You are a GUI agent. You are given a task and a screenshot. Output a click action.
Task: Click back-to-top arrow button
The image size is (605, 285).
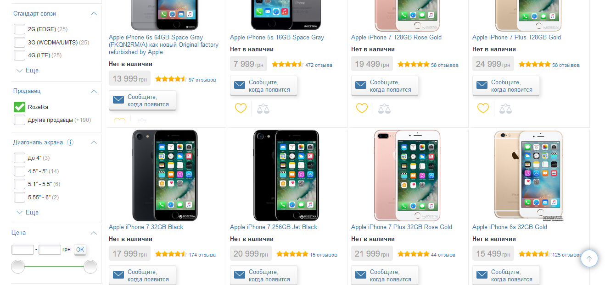589,258
